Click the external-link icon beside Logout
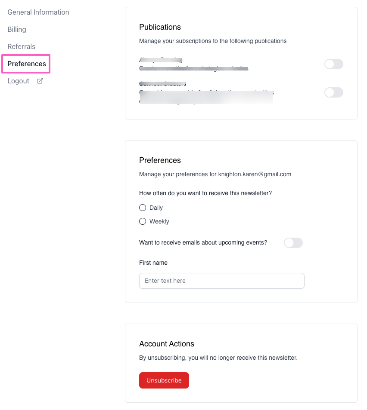The height and width of the screenshot is (410, 367). coord(40,81)
